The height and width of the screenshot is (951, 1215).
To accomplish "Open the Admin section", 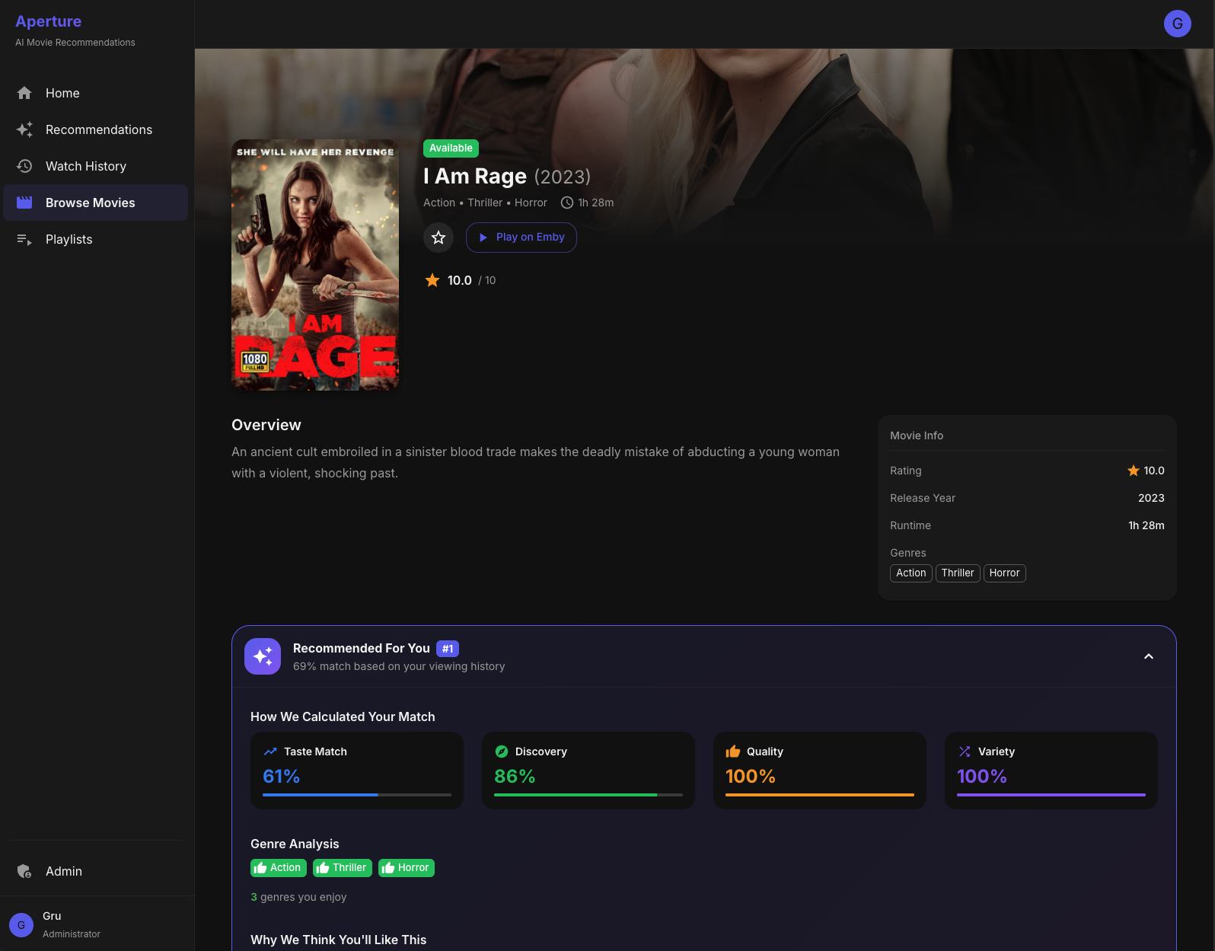I will click(96, 871).
